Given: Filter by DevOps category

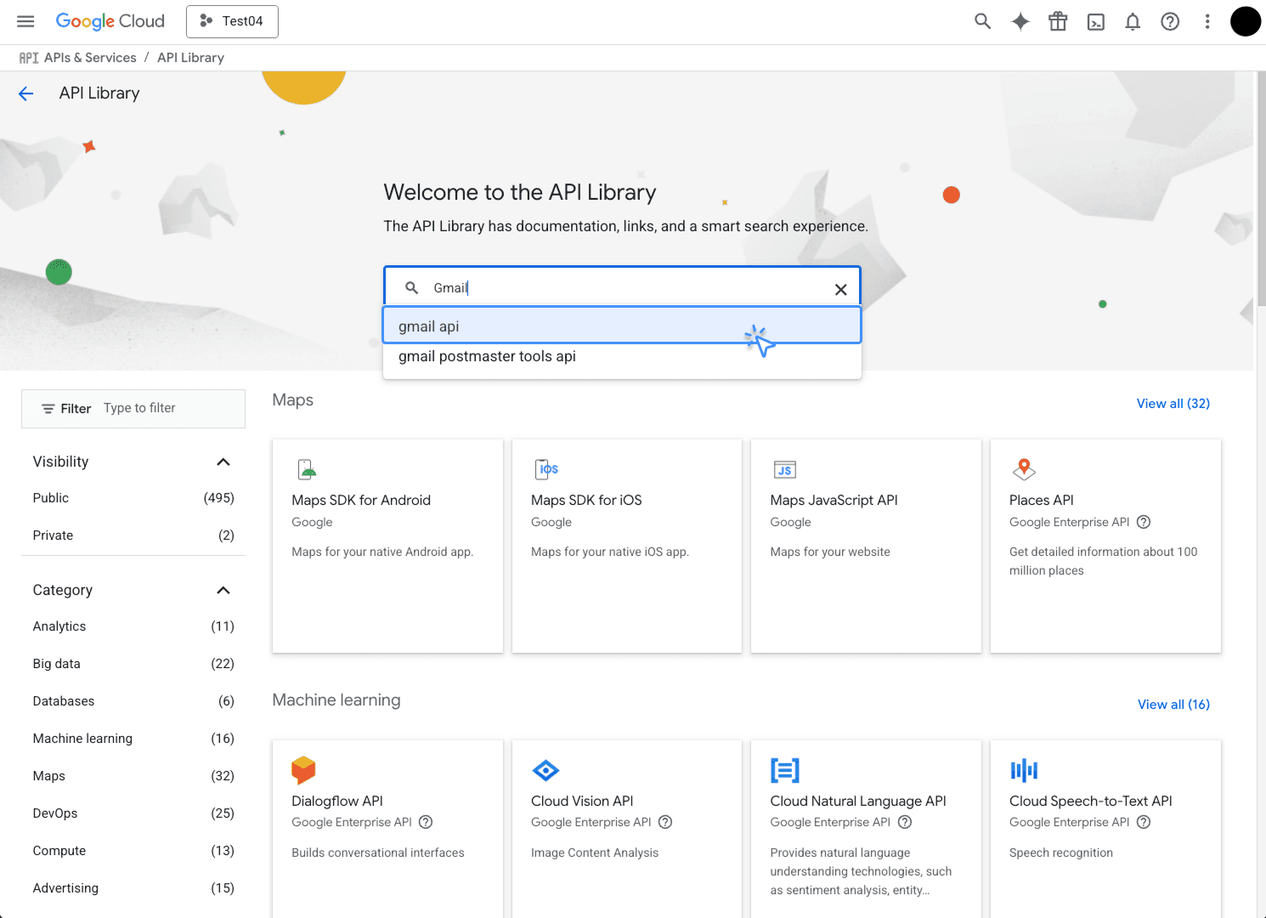Looking at the screenshot, I should [x=133, y=813].
